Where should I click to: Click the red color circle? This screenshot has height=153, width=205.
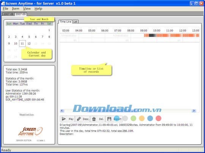[x=158, y=119]
